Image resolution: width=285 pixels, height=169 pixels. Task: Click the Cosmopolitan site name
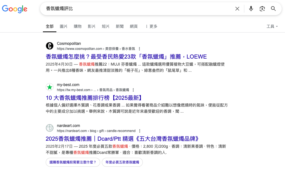tap(69, 43)
